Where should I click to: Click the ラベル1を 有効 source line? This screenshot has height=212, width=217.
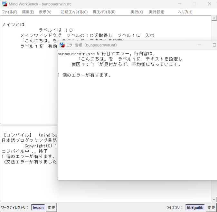pos(39,46)
